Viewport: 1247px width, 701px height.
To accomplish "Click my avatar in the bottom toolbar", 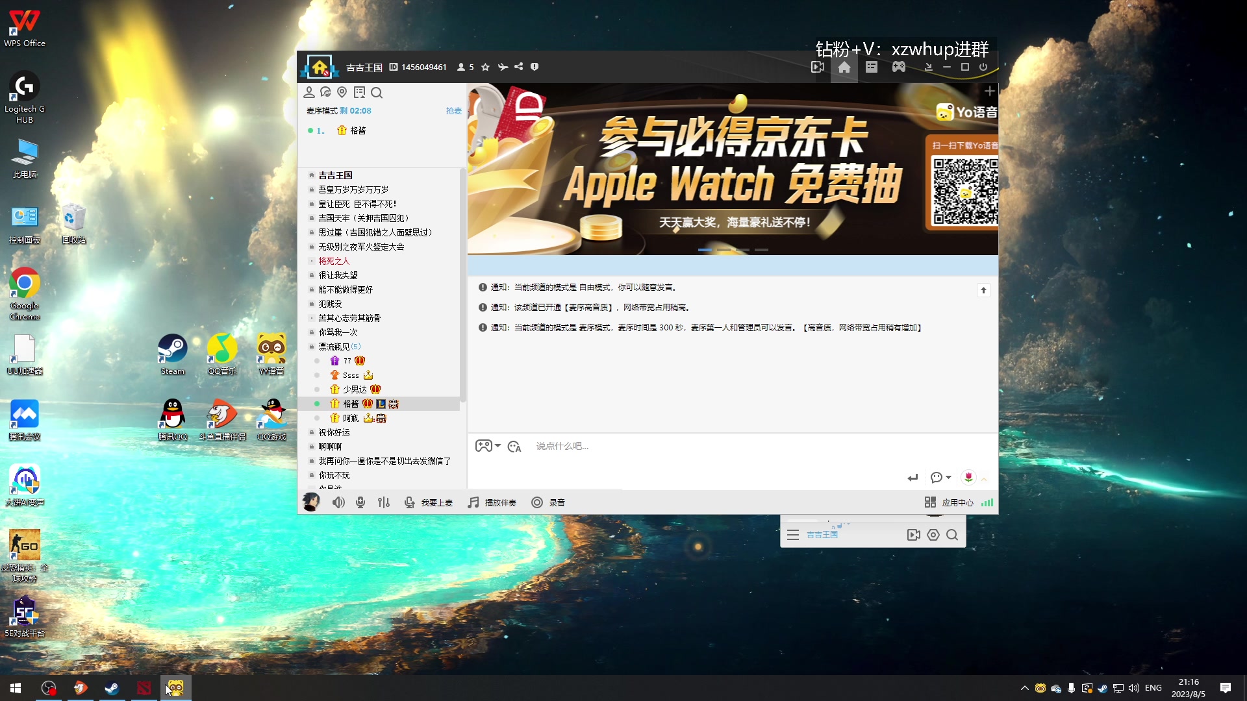I will pyautogui.click(x=311, y=502).
